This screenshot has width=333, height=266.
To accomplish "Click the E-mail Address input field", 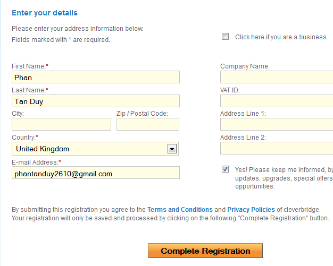I will pos(95,173).
